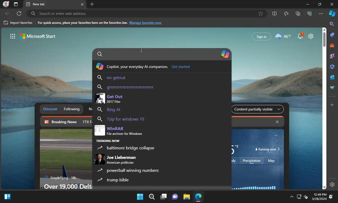Screen dimensions: 338x203
Task: Click the Copilot icon in search box
Action: pyautogui.click(x=225, y=54)
